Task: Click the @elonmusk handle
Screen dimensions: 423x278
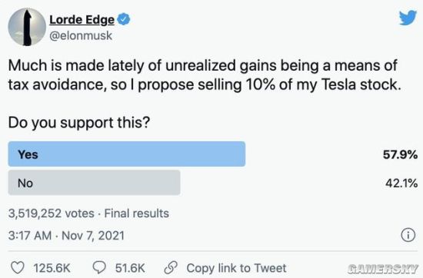Action: click(x=81, y=35)
